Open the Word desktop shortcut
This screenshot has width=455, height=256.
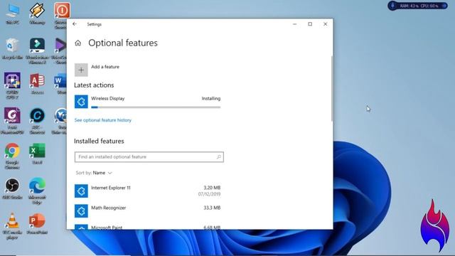coord(60,84)
